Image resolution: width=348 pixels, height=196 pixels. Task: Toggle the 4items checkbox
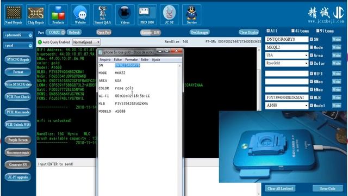[x=293, y=30]
